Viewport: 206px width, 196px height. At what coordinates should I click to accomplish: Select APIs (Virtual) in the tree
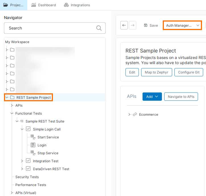coord(26,193)
